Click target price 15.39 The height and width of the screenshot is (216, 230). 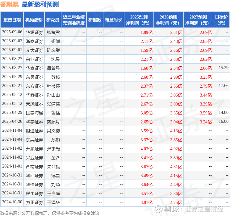click(x=224, y=68)
